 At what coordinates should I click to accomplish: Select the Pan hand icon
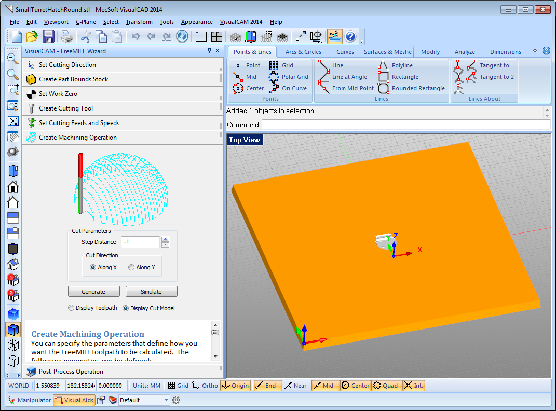13,136
